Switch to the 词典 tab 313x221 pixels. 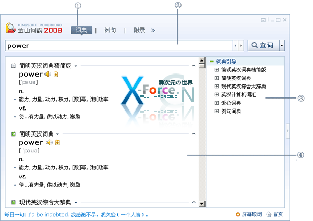click(x=81, y=30)
